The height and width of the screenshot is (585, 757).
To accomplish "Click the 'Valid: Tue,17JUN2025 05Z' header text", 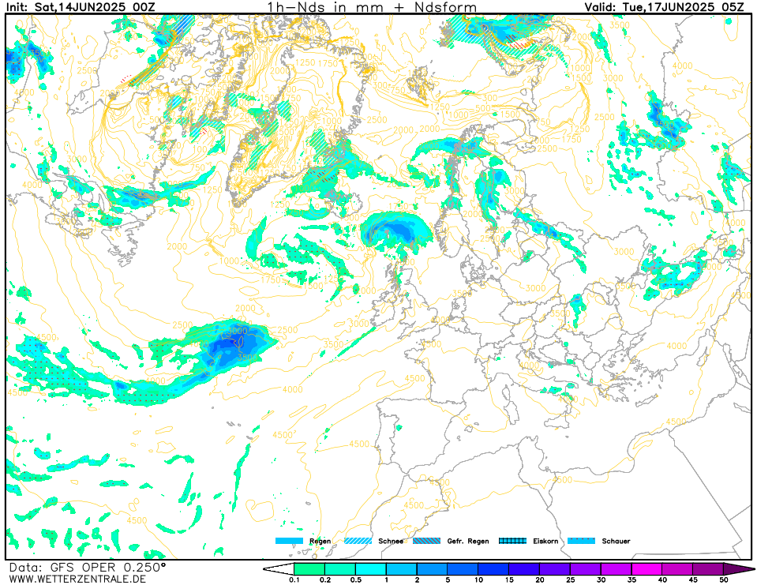I will [x=665, y=7].
